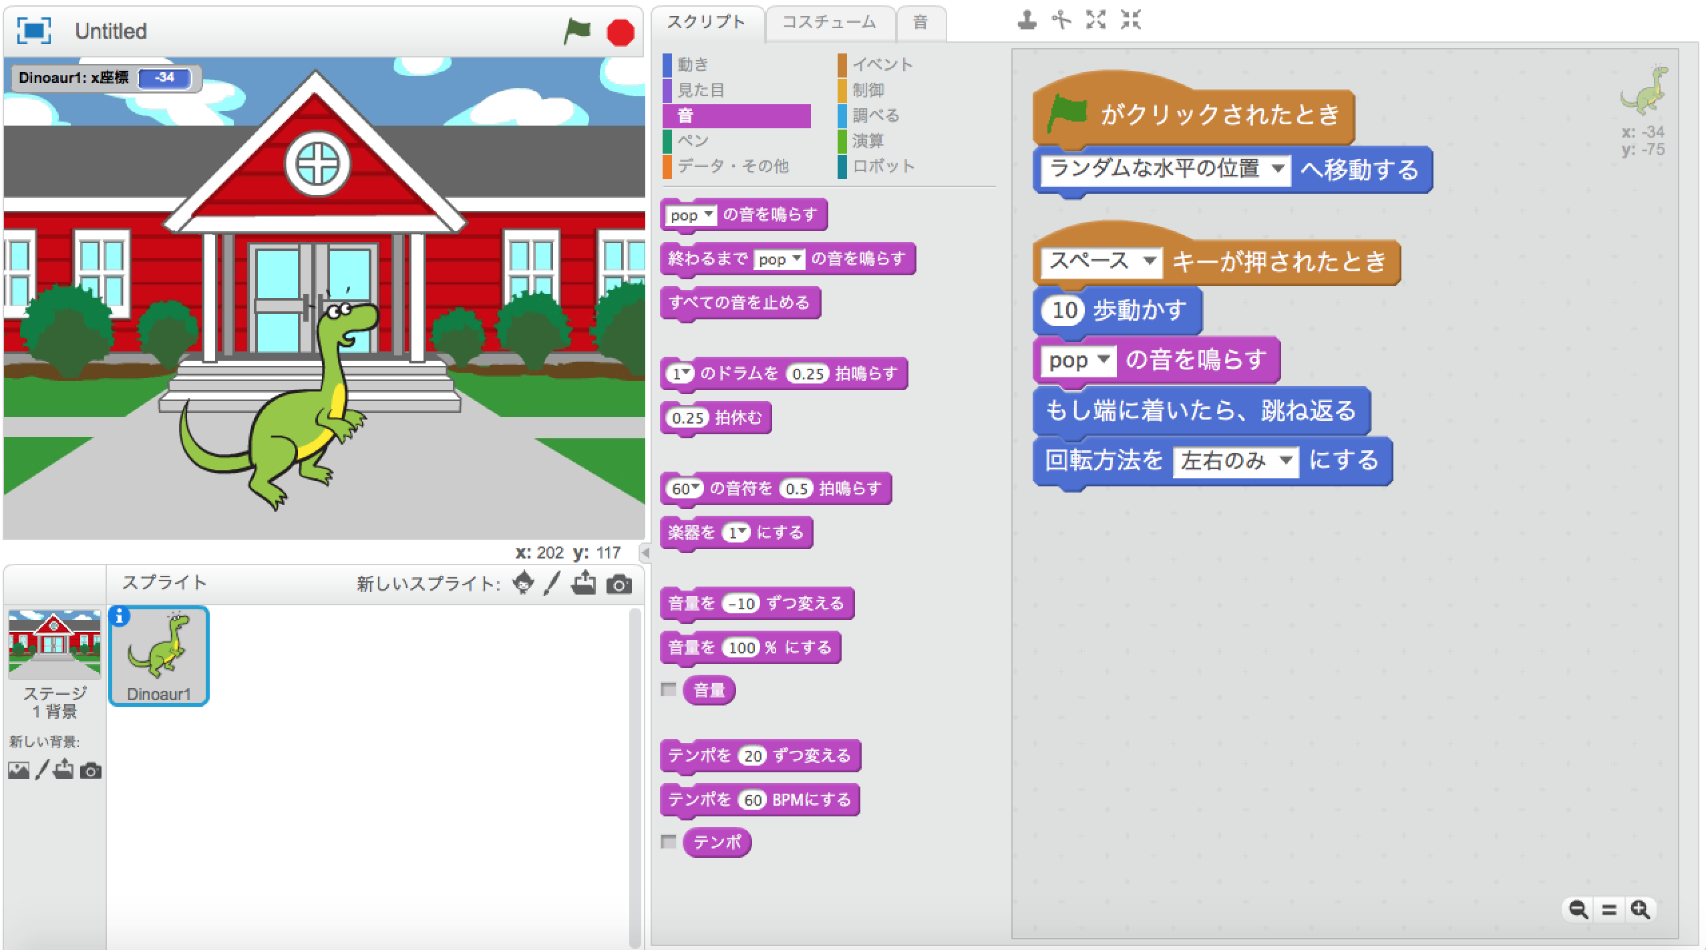Edit the 20 value in テンポを ずつ変える
Image resolution: width=1706 pixels, height=950 pixels.
(x=753, y=756)
